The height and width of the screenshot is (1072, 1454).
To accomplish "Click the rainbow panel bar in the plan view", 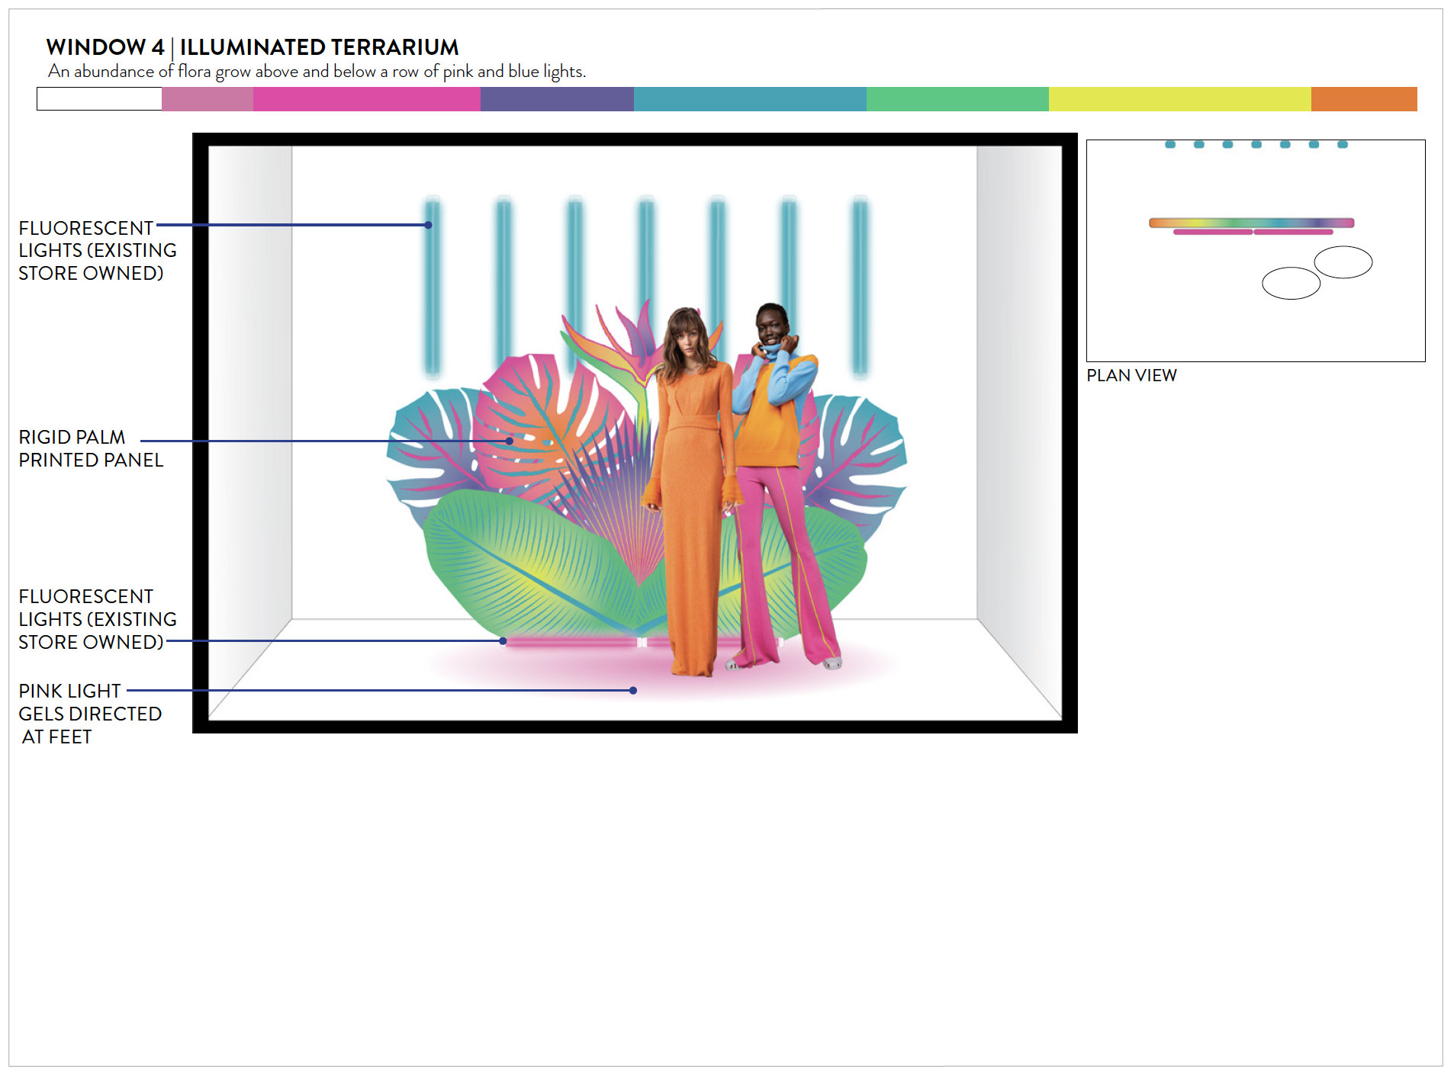I will click(1251, 223).
